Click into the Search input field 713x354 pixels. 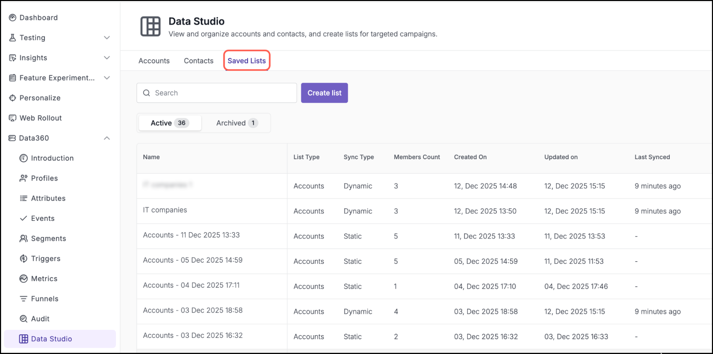pyautogui.click(x=221, y=93)
